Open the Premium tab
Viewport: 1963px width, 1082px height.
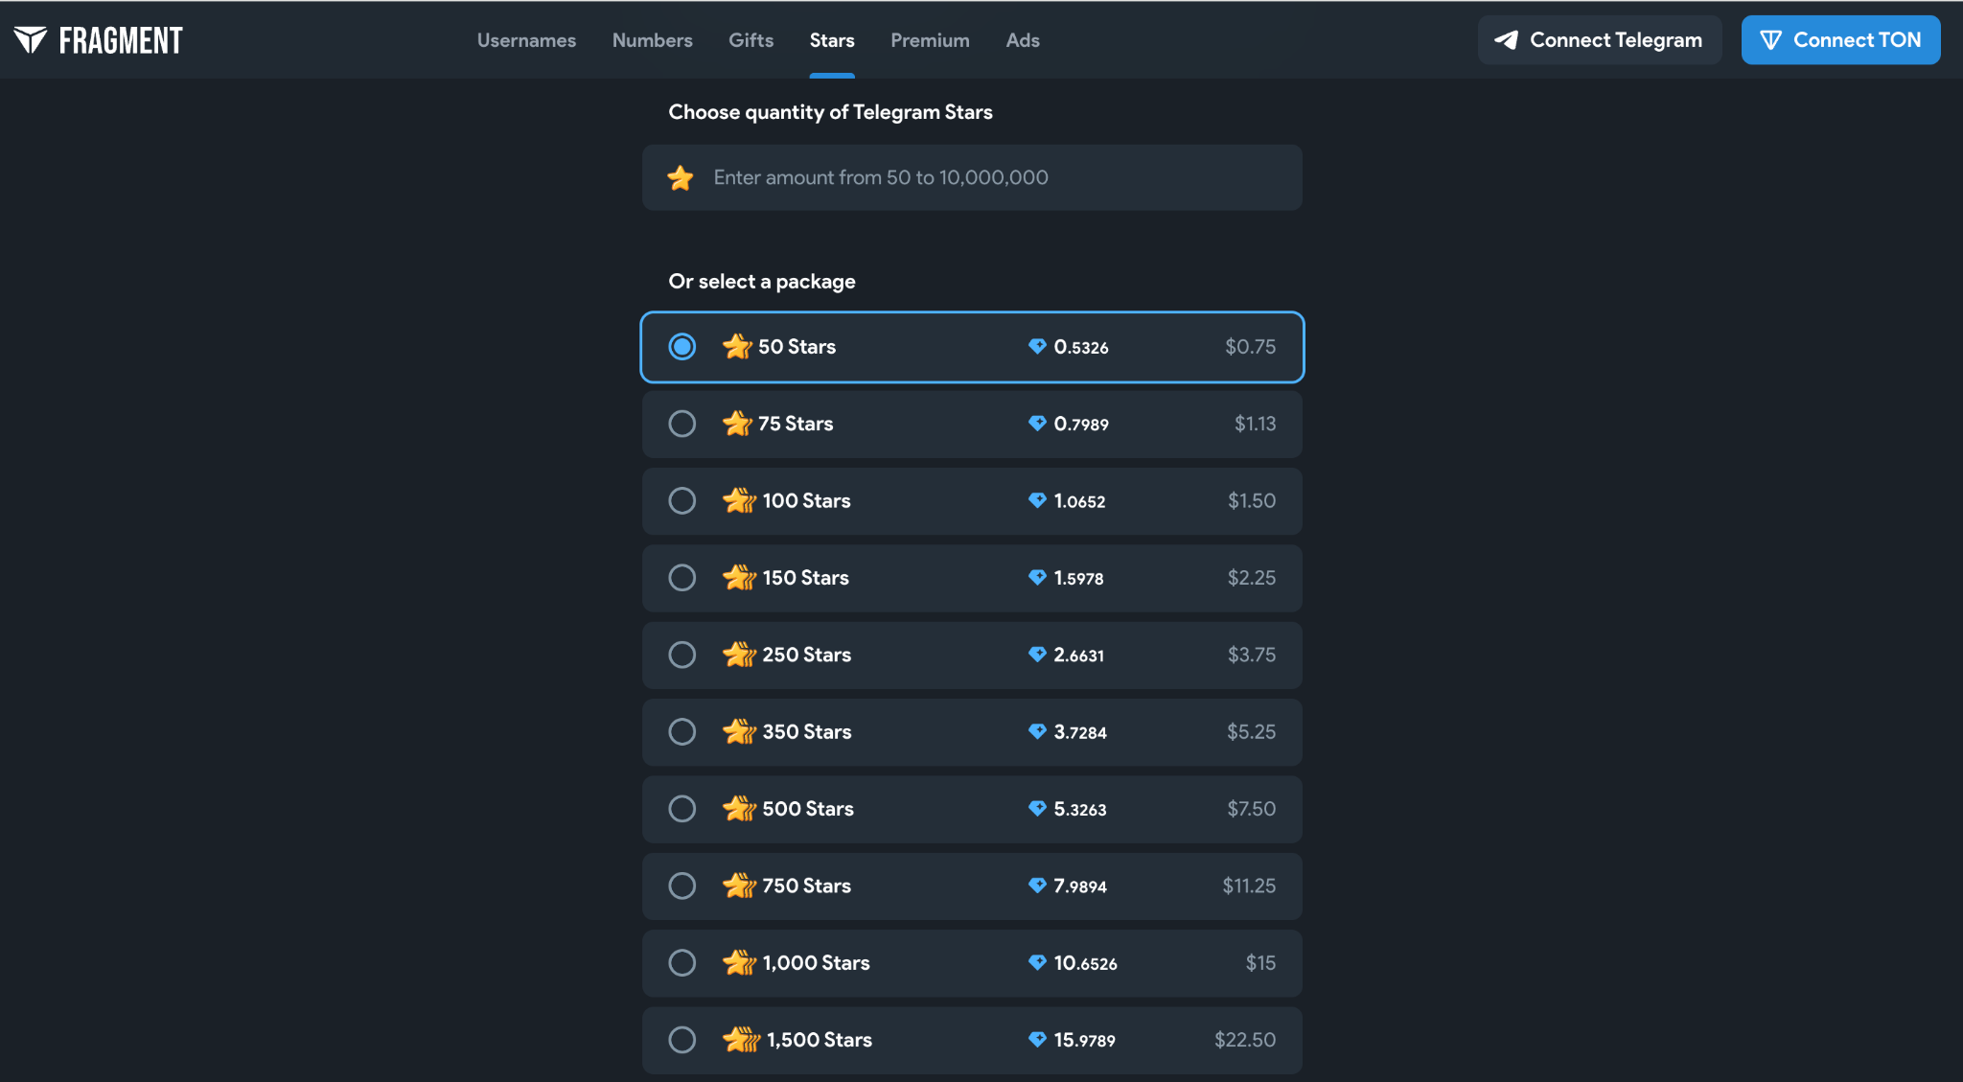pyautogui.click(x=930, y=40)
